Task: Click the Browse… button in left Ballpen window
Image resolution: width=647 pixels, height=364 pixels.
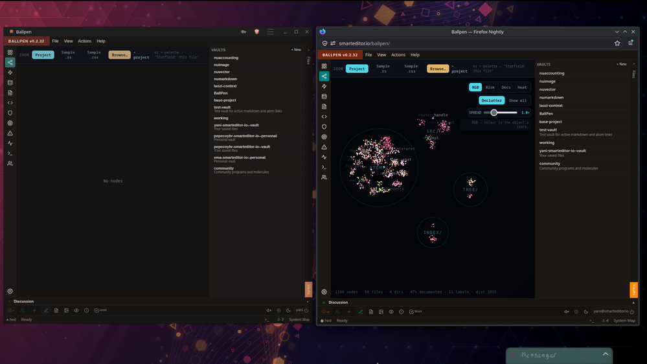Action: pyautogui.click(x=120, y=55)
